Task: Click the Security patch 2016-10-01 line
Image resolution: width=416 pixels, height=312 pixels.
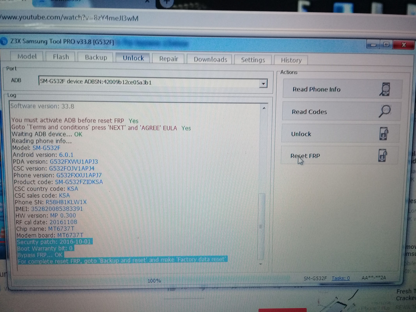Action: [x=54, y=242]
